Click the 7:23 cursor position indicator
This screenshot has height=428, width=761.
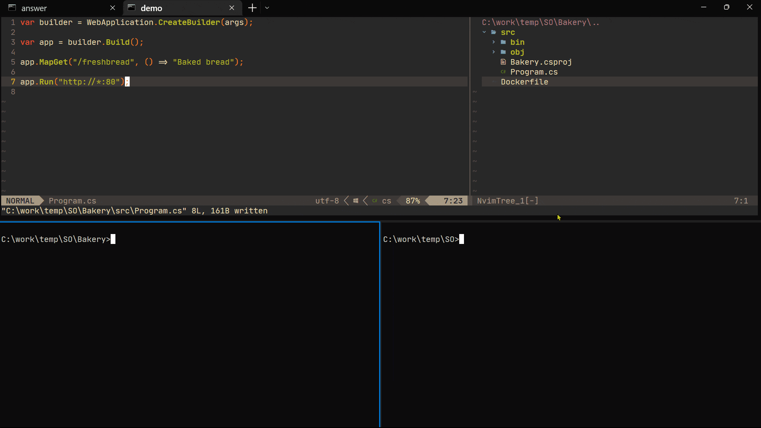click(453, 201)
